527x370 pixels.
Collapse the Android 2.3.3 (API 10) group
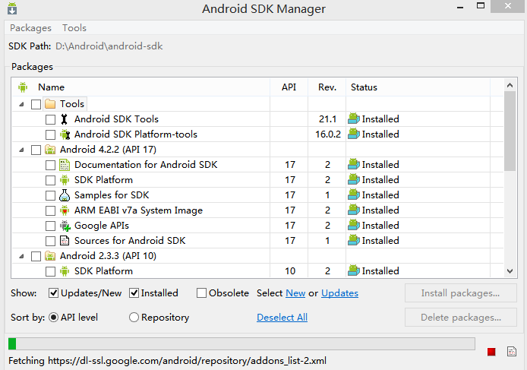click(21, 256)
